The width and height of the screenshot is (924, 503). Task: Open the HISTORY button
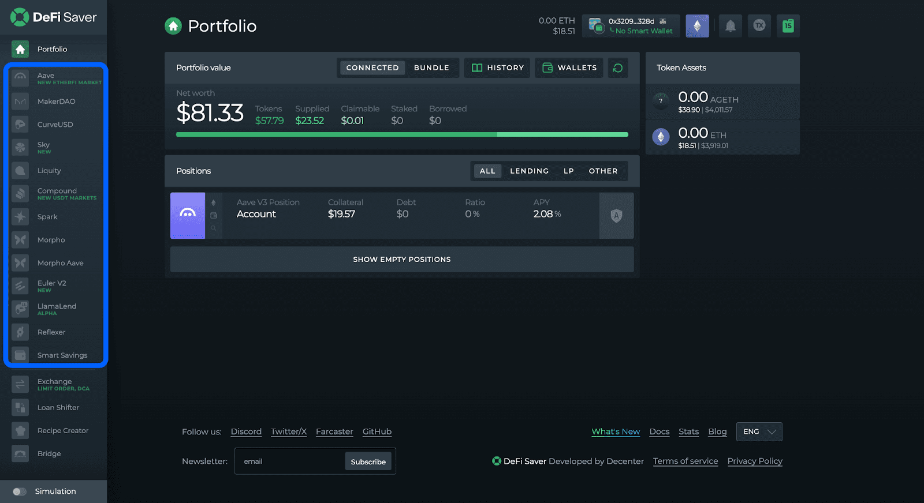tap(497, 67)
